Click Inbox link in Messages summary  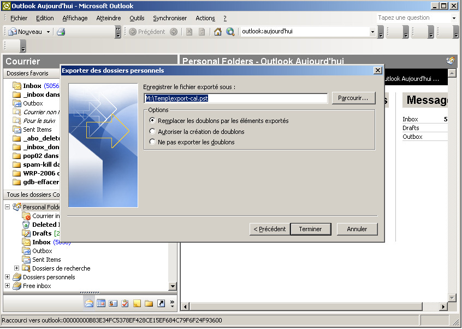[x=410, y=119]
